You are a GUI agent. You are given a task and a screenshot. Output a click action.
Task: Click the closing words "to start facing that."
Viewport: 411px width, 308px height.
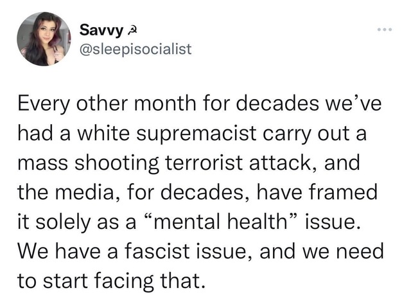111,281
